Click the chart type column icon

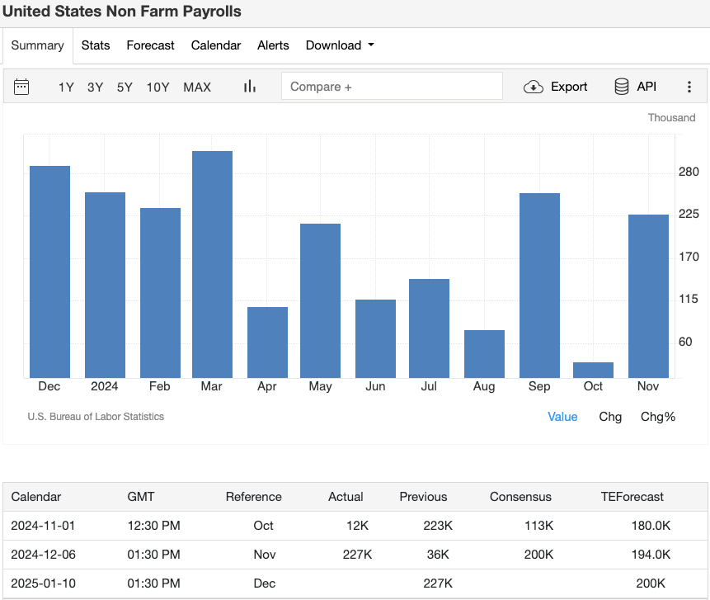[x=249, y=86]
